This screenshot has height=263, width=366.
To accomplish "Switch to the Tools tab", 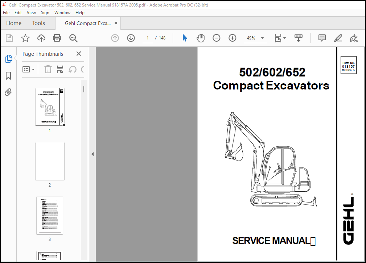I will pos(38,23).
